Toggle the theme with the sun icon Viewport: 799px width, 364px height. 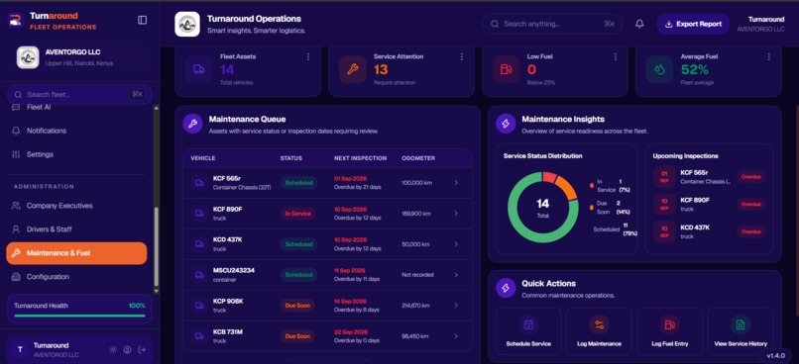(x=113, y=350)
